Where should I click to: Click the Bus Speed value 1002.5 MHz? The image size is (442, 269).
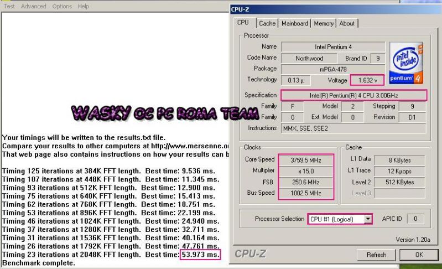click(x=306, y=193)
